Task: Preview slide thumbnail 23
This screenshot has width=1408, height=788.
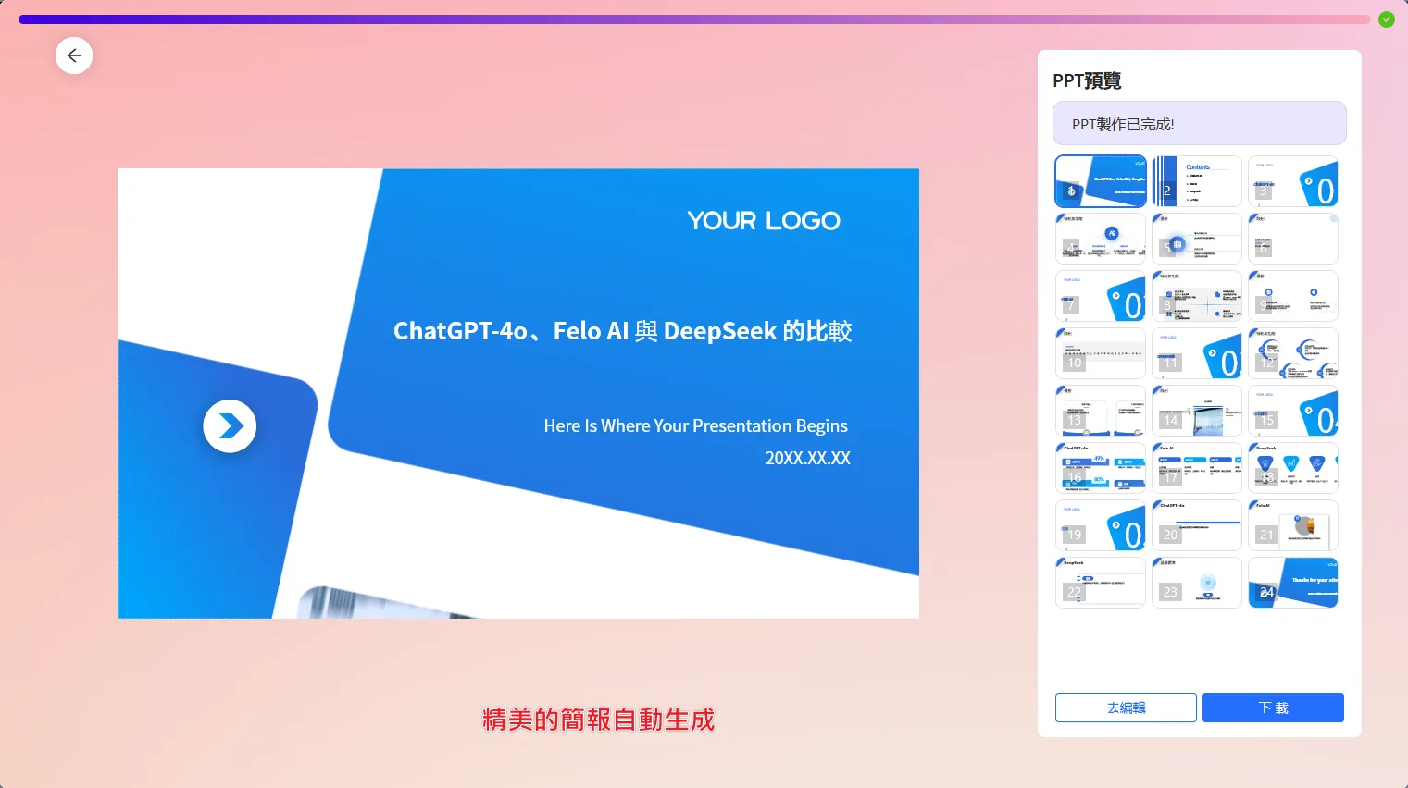Action: click(x=1197, y=583)
